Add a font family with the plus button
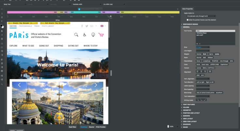This screenshot has height=131, width=240. [197, 44]
